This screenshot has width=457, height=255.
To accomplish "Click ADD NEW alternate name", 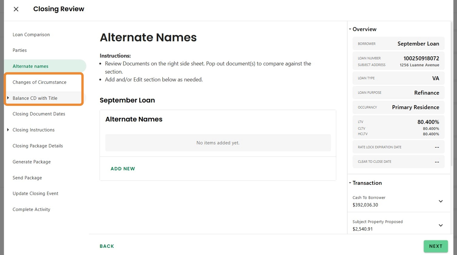I will pyautogui.click(x=123, y=169).
